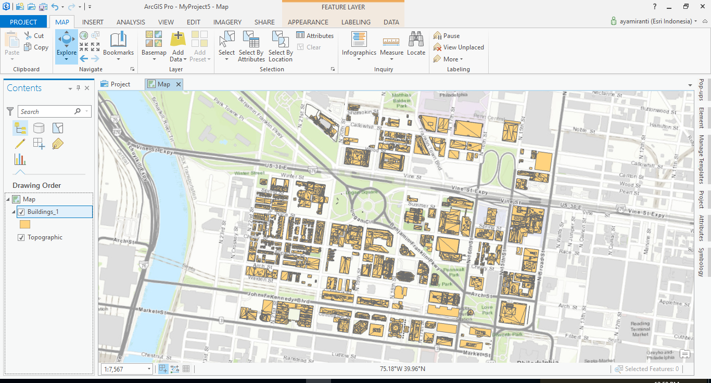Open the Measure tool dropdown

click(x=391, y=59)
